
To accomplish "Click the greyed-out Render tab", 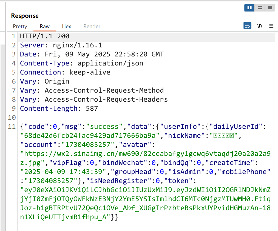I will pyautogui.click(x=92, y=27).
